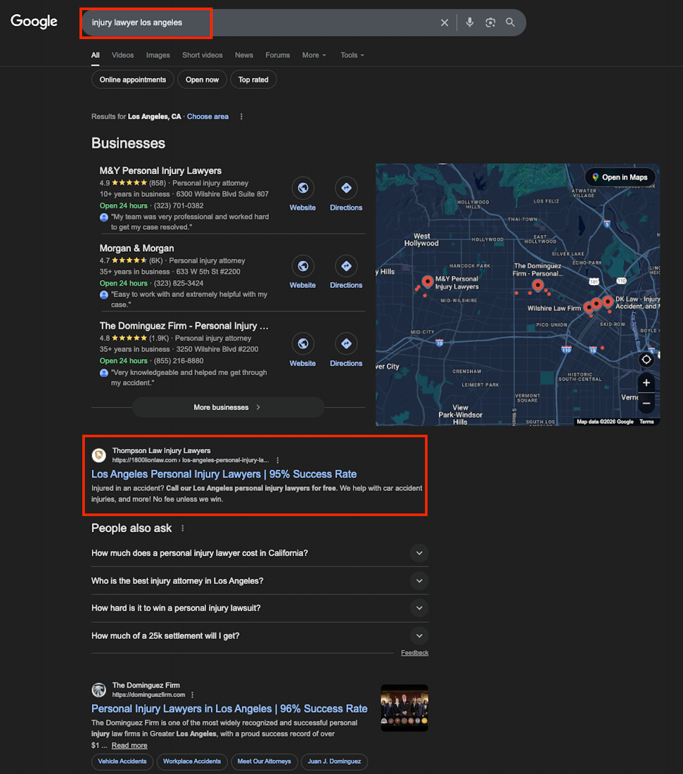Submit search with the magnifying glass icon
This screenshot has height=774, width=683.
(x=510, y=22)
